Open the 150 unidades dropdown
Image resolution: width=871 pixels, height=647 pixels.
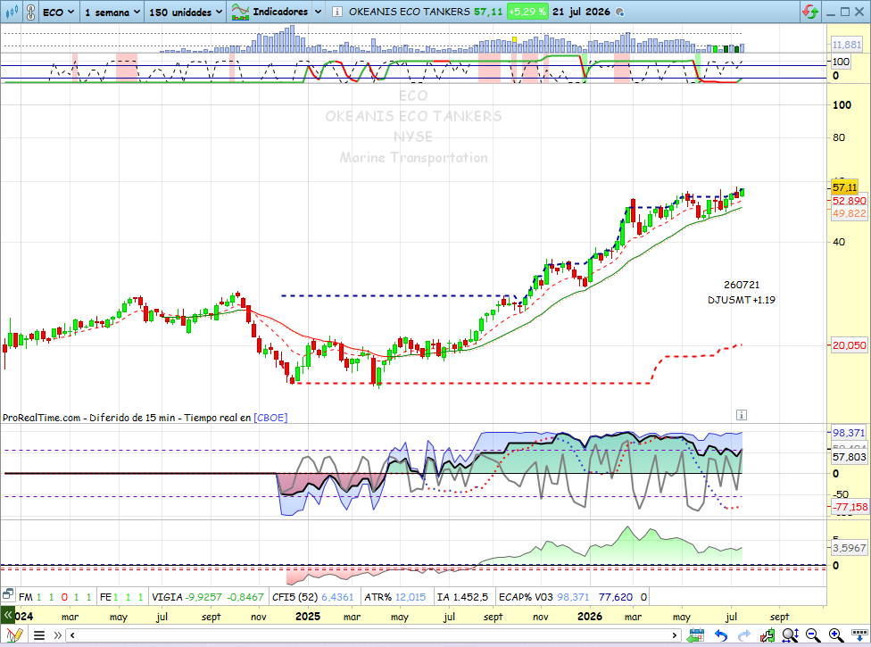tap(186, 12)
